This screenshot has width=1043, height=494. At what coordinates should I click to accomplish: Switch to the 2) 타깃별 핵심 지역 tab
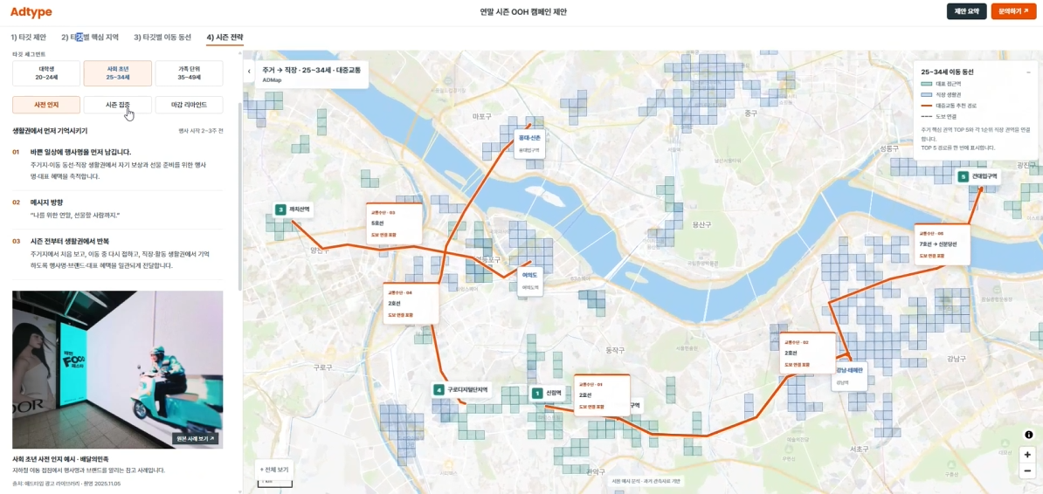[90, 38]
